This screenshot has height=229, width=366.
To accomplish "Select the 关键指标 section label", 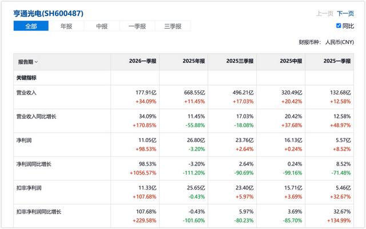I will tap(26, 78).
